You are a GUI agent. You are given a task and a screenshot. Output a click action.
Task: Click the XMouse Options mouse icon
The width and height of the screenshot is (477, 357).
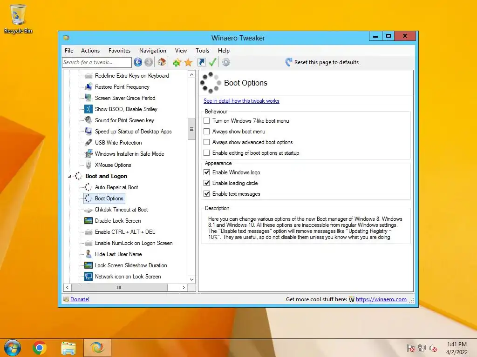coord(89,165)
